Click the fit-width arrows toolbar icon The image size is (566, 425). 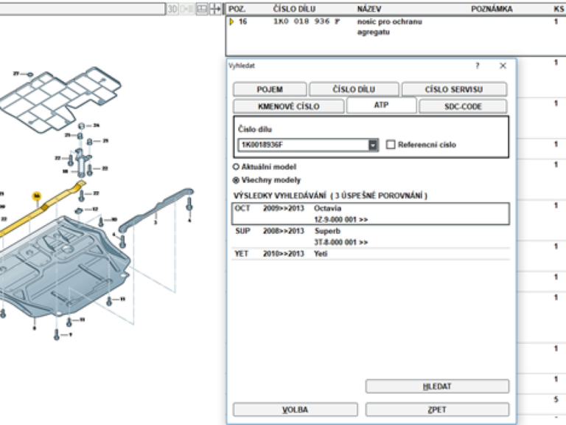point(215,9)
